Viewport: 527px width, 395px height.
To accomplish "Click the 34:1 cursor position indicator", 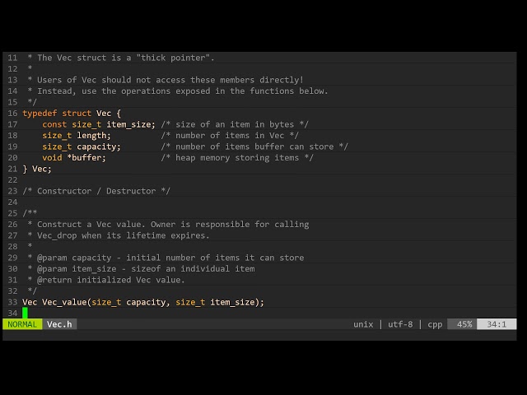I will (x=497, y=324).
